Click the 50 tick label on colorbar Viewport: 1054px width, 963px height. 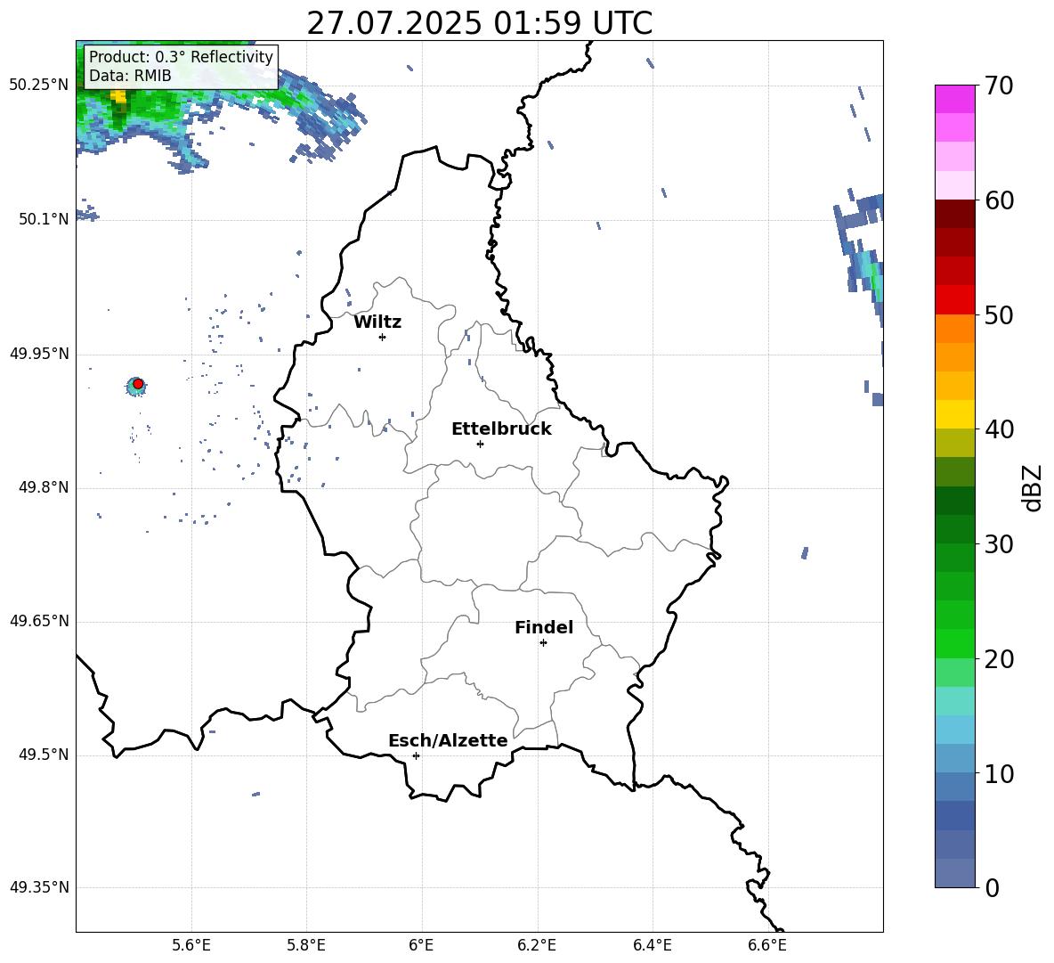999,314
